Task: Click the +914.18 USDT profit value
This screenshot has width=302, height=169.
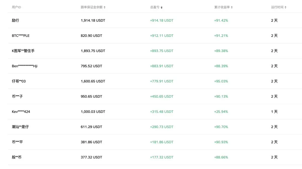Action: (162, 20)
